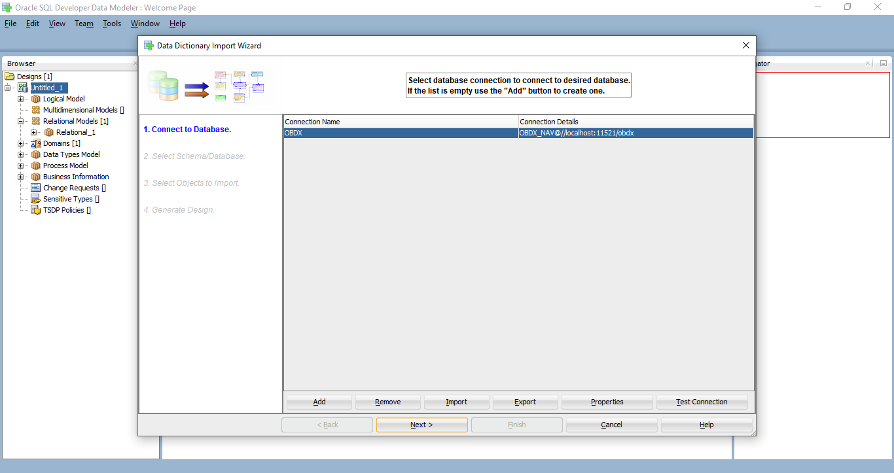
Task: Select the Relational_1 tree label
Action: tap(76, 132)
